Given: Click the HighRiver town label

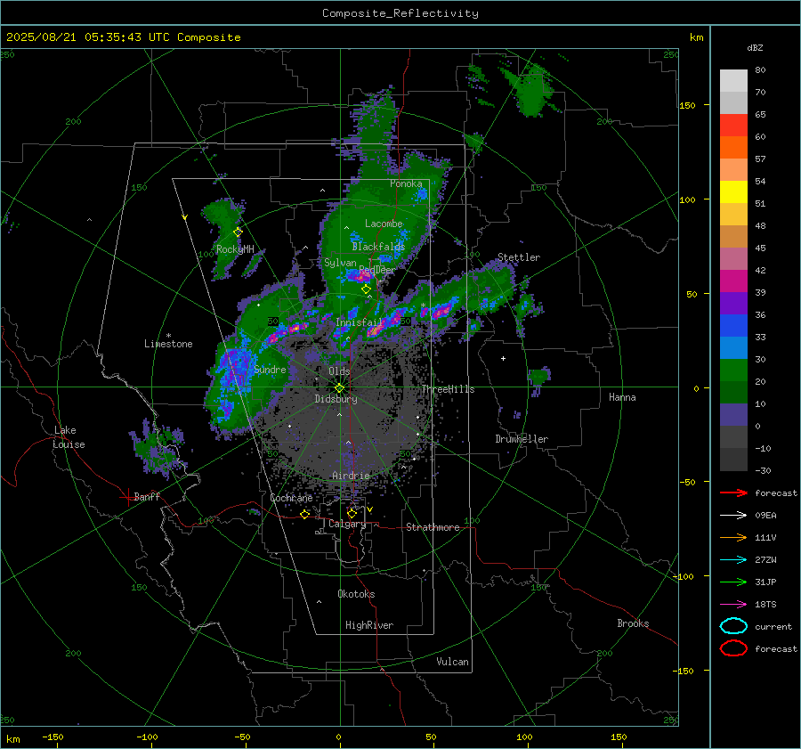Looking at the screenshot, I should [369, 625].
